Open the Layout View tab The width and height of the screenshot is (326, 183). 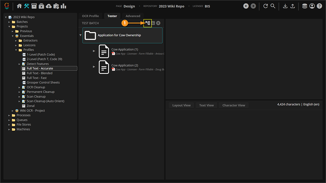coord(182,105)
